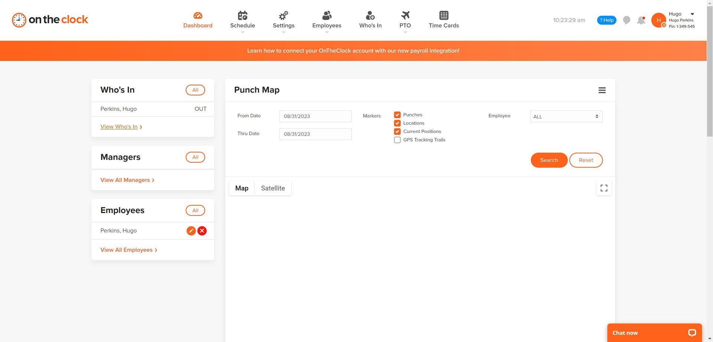The height and width of the screenshot is (342, 713).
Task: Open the Punch Map hamburger menu
Action: [602, 90]
